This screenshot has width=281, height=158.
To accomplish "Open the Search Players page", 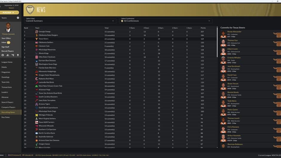I will pyautogui.click(x=7, y=102).
